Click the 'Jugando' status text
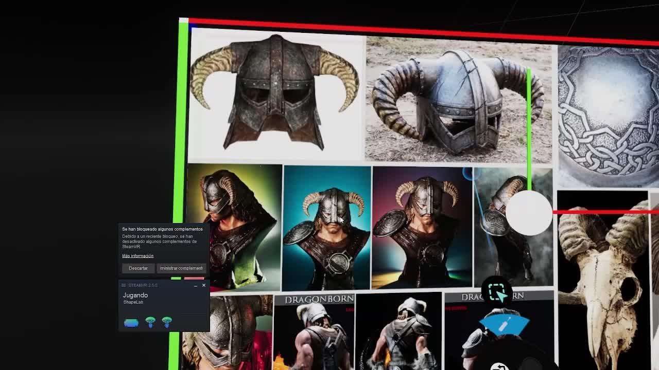Image resolution: width=659 pixels, height=370 pixels. (135, 295)
